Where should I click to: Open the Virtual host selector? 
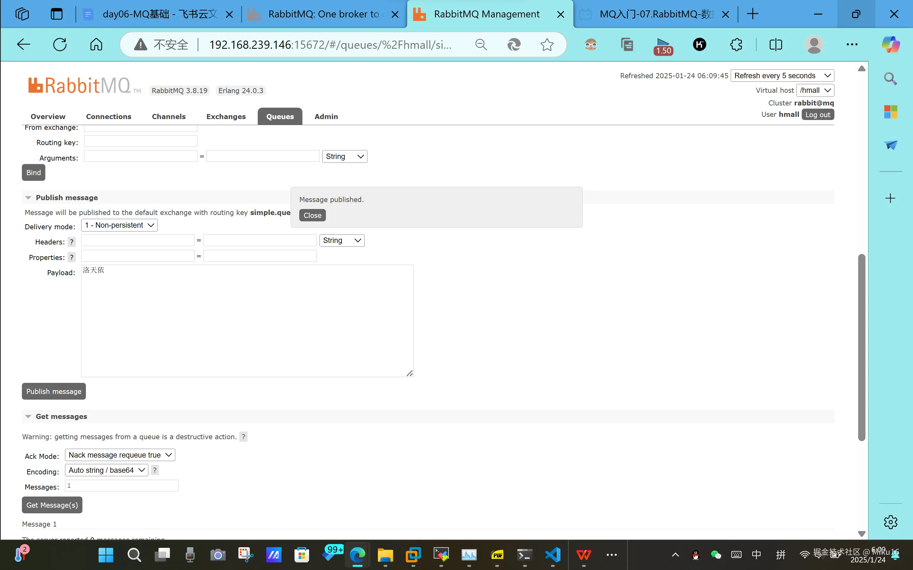pos(815,91)
